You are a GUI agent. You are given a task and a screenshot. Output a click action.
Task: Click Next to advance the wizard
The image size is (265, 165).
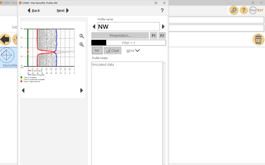63,11
